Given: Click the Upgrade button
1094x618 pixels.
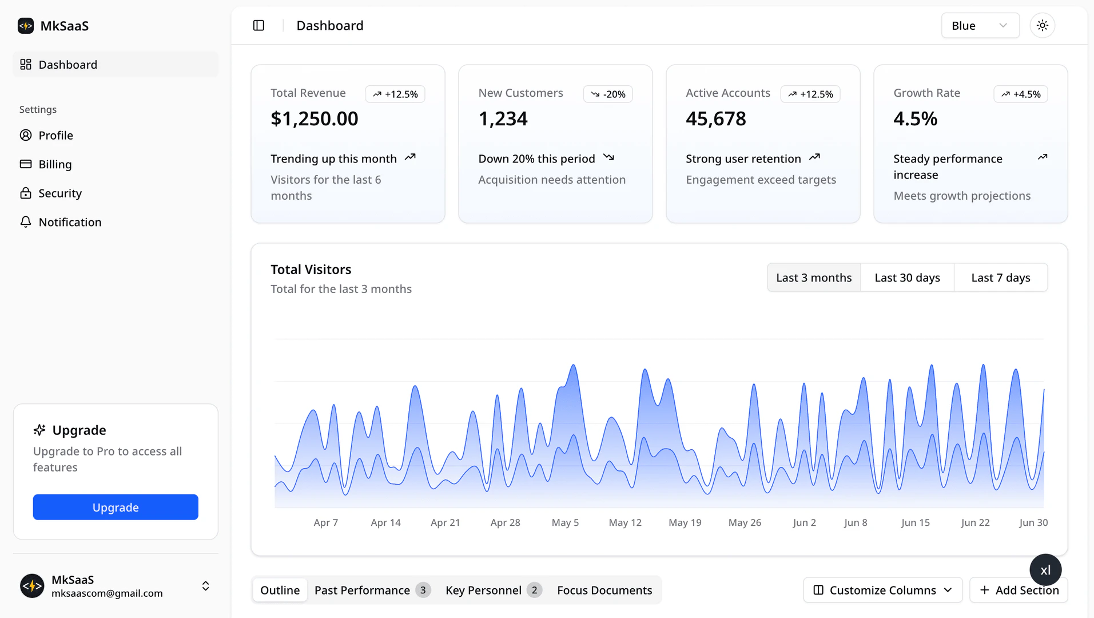Looking at the screenshot, I should tap(116, 507).
